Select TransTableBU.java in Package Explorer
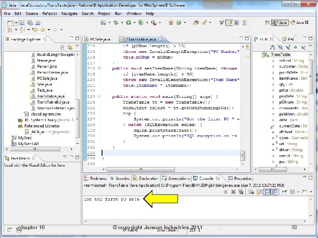 pyautogui.click(x=50, y=102)
